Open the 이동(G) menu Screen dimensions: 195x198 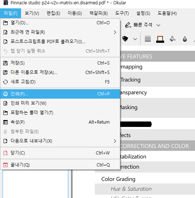click(75, 13)
